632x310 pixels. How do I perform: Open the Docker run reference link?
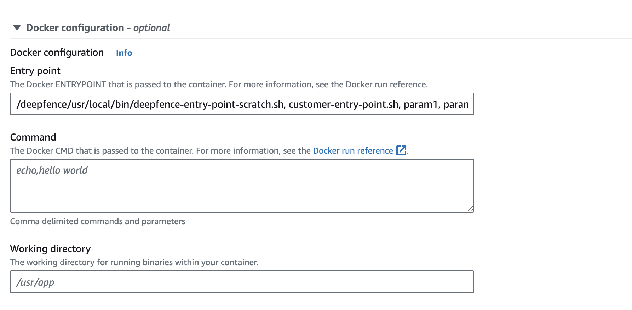[x=353, y=151]
